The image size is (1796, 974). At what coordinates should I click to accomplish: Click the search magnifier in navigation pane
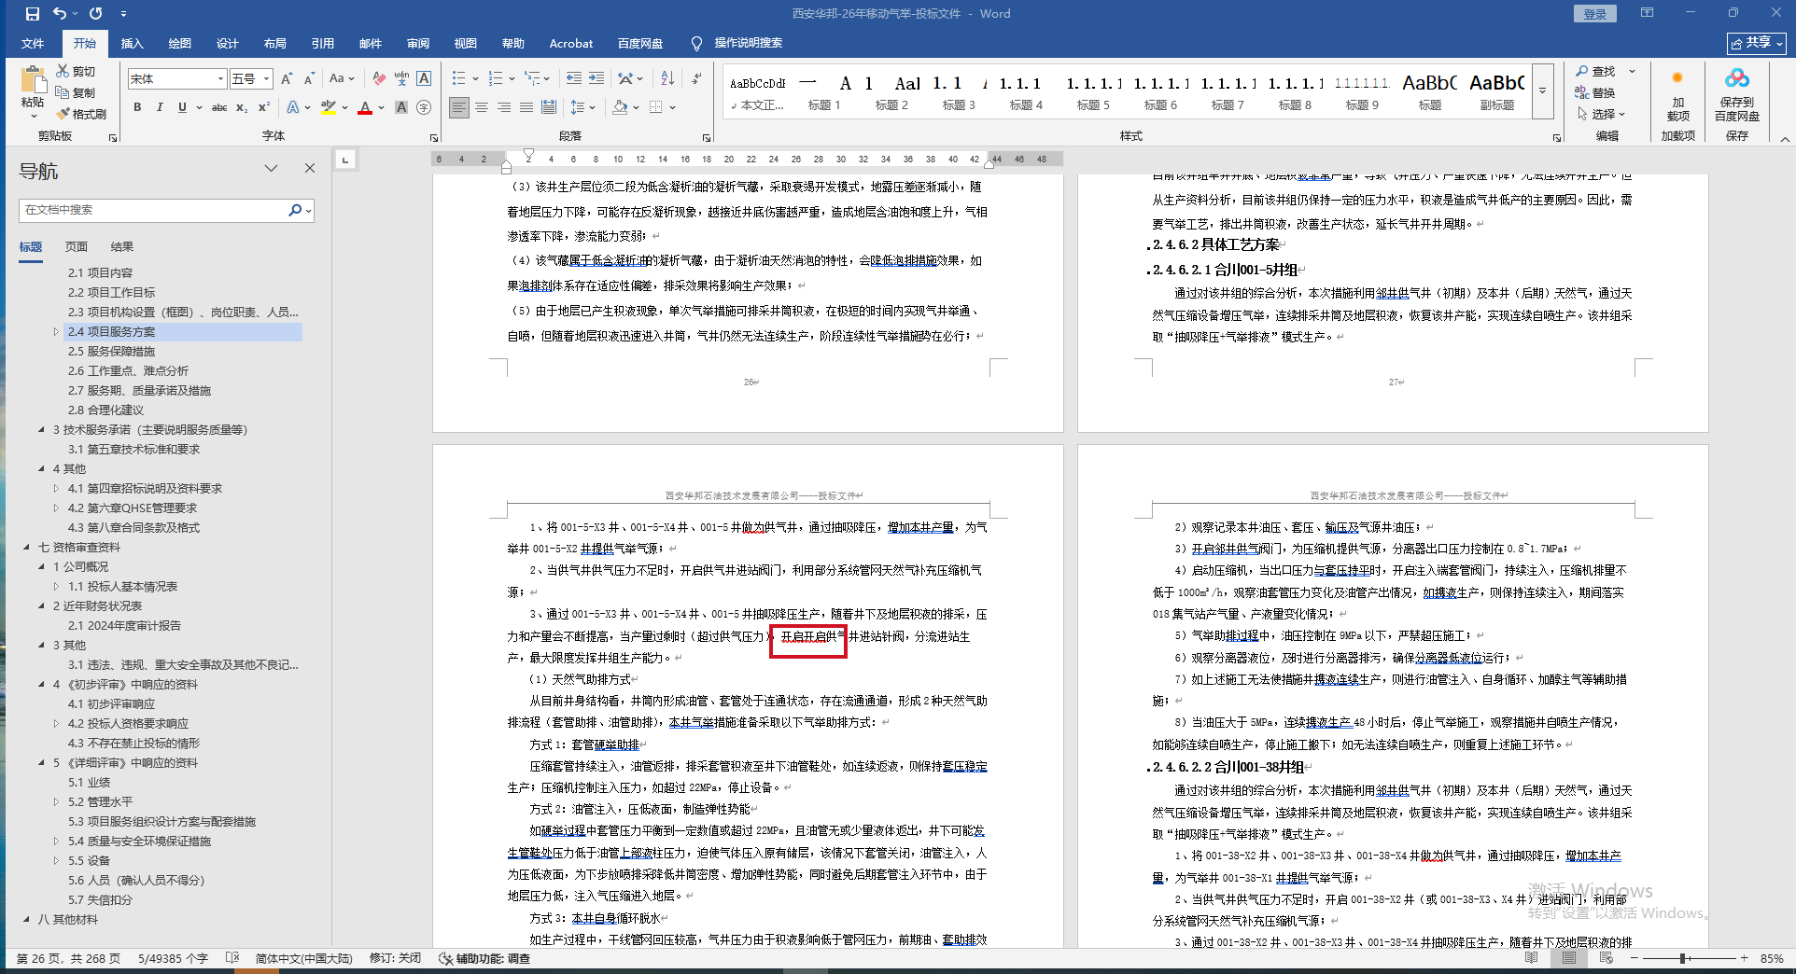(x=295, y=210)
